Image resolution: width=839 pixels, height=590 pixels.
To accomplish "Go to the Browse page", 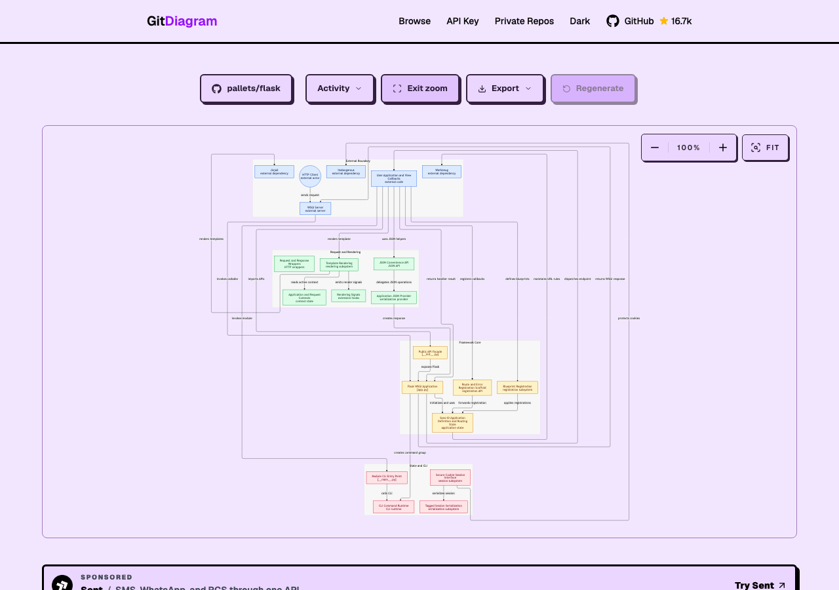I will point(415,21).
